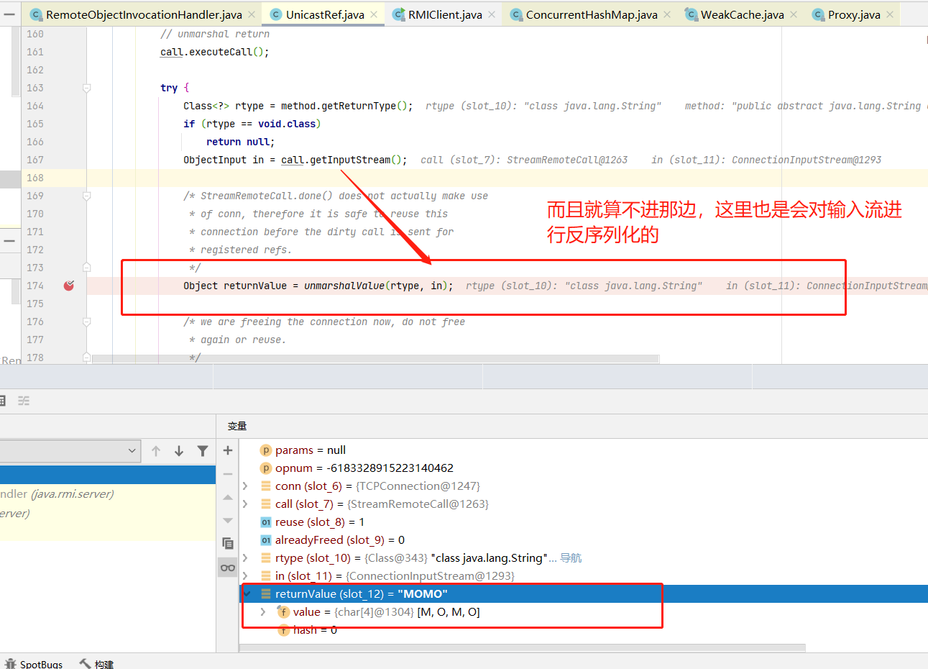
Task: Go to next frame with down arrow
Action: (179, 451)
